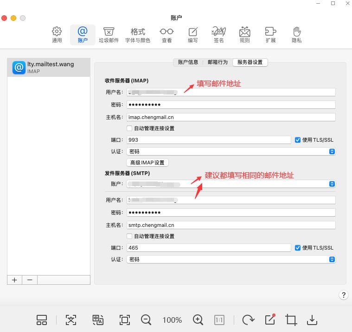Zoom out the image viewer

pos(146,320)
